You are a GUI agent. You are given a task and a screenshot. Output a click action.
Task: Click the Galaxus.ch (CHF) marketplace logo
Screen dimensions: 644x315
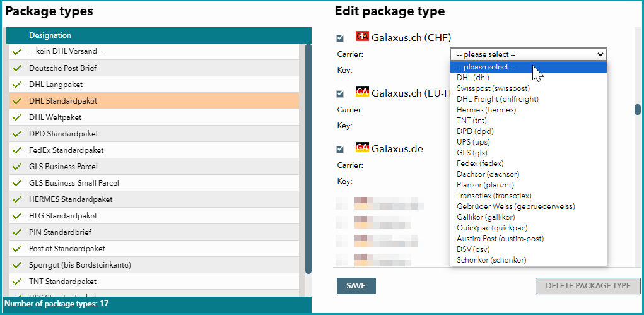pyautogui.click(x=362, y=36)
